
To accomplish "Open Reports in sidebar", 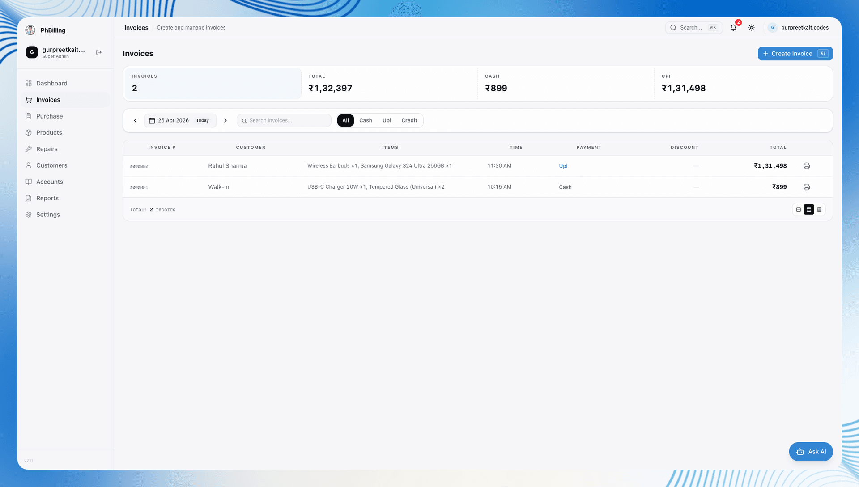I will coord(65,198).
